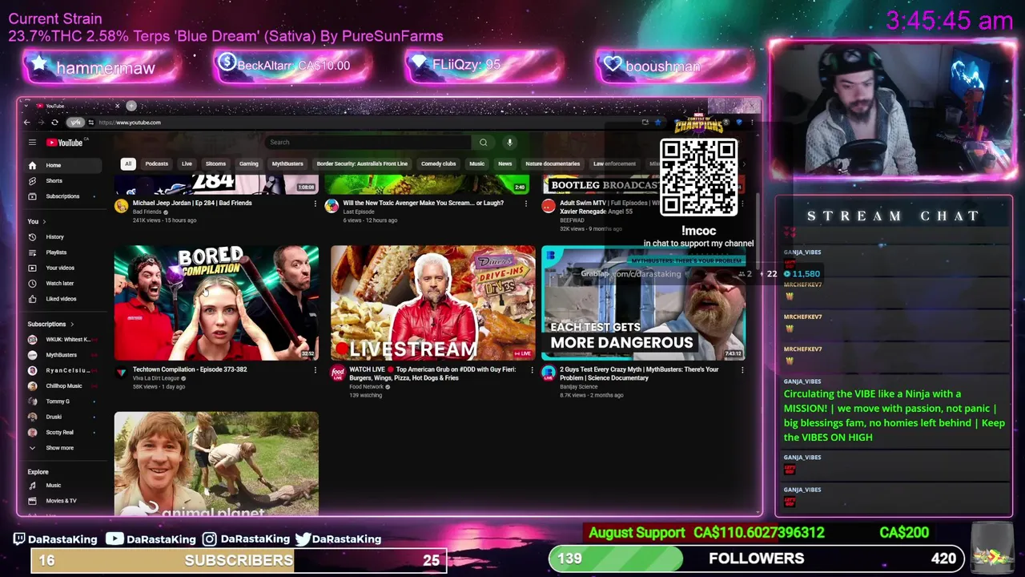Open options menu for Toxic Avenger video

point(525,204)
